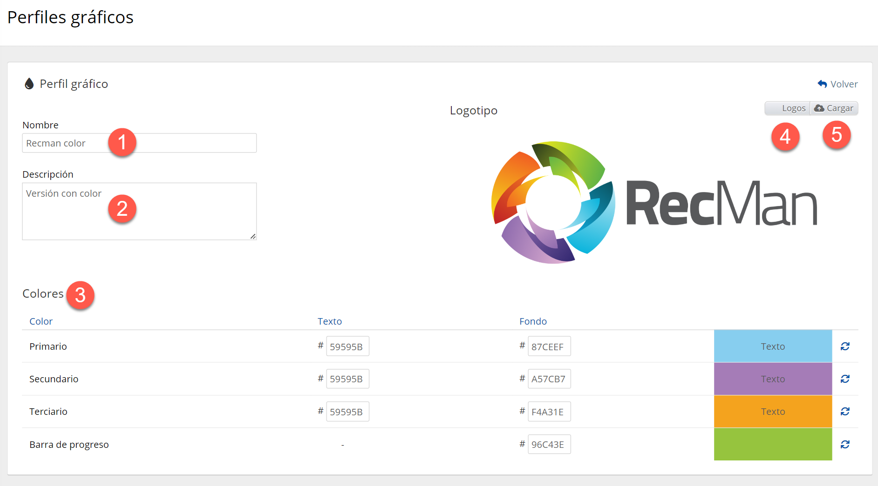This screenshot has width=878, height=486.
Task: Click the Cargar upload button
Action: (x=834, y=108)
